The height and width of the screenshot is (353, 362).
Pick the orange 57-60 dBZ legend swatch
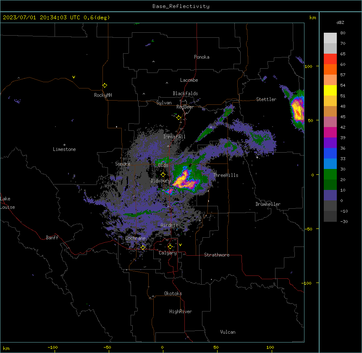click(330, 69)
